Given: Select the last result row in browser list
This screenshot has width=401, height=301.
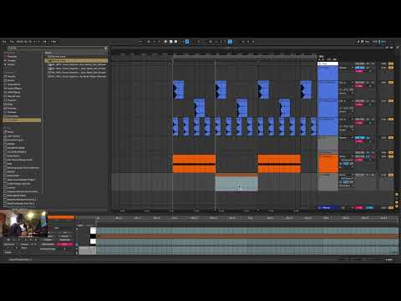Looking at the screenshot, I should tap(76, 76).
